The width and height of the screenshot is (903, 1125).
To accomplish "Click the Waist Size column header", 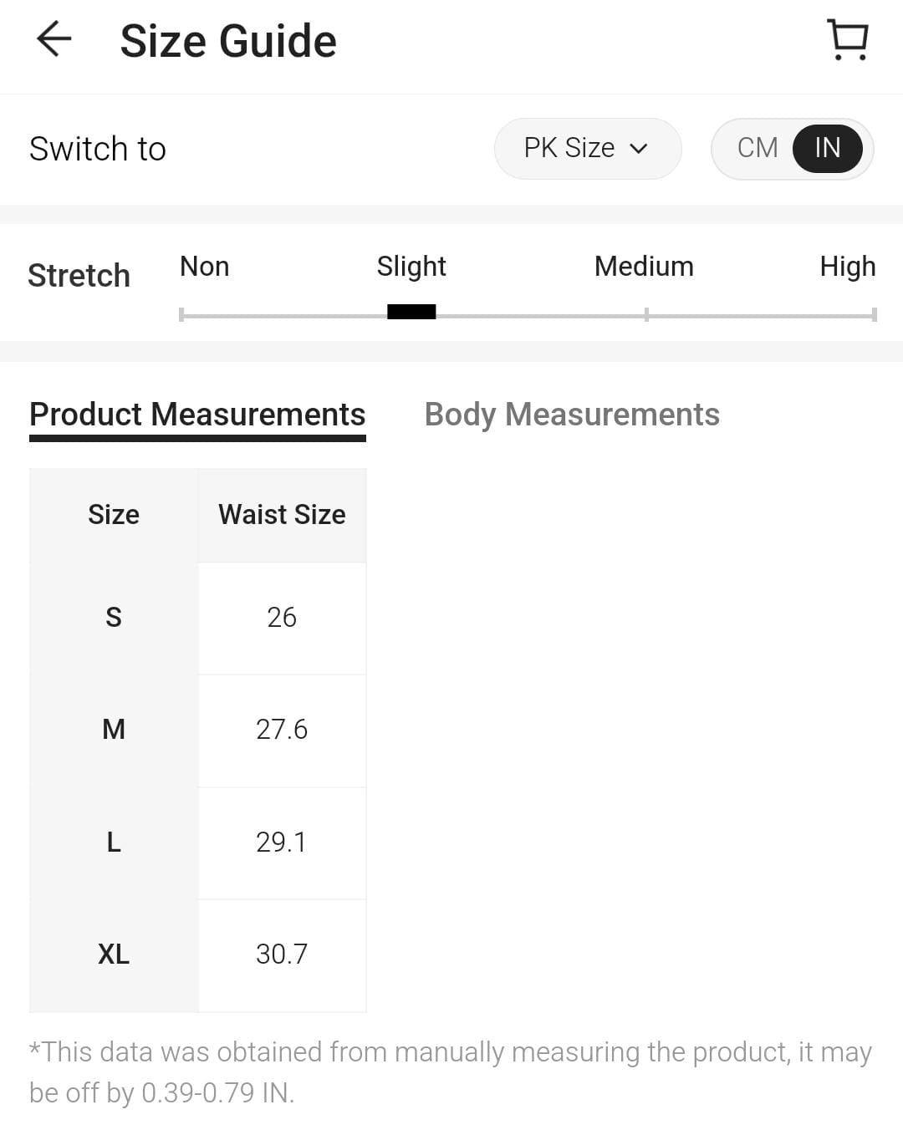I will [282, 515].
